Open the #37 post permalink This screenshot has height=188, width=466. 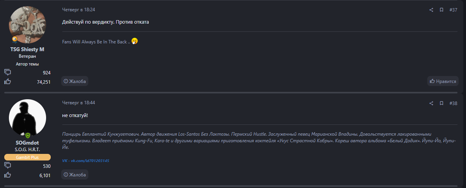[453, 10]
